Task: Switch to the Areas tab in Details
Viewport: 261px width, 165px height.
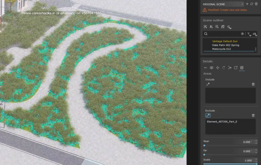Action: point(242,67)
